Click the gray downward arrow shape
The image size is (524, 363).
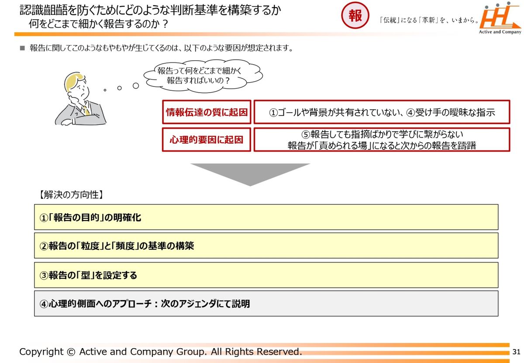click(x=250, y=174)
